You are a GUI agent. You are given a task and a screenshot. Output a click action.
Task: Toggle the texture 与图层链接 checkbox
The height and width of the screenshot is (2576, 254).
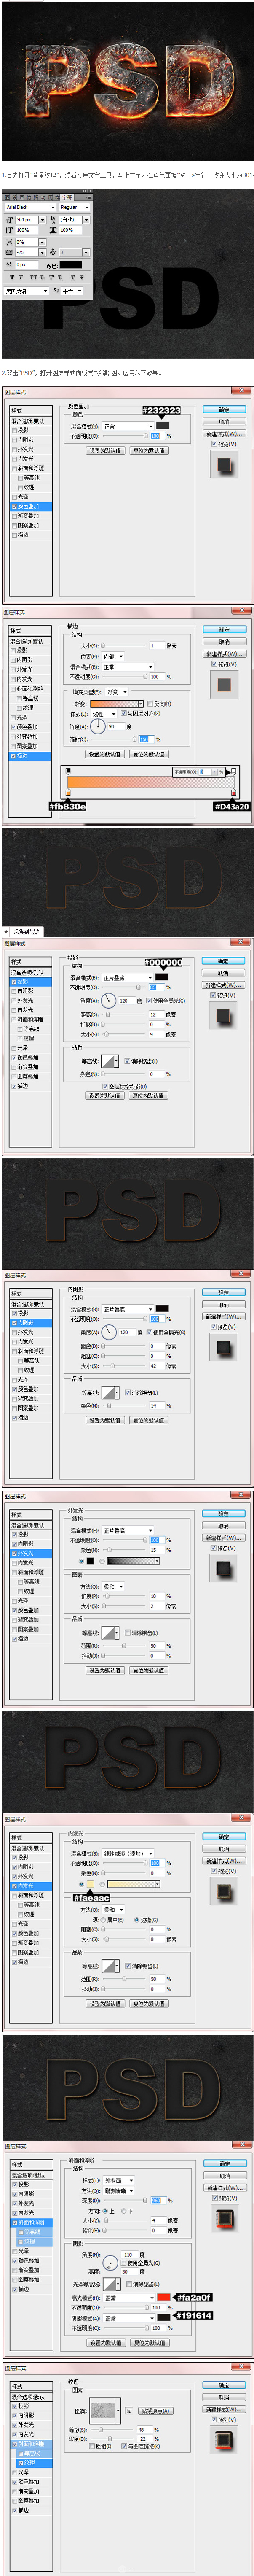123,2446
